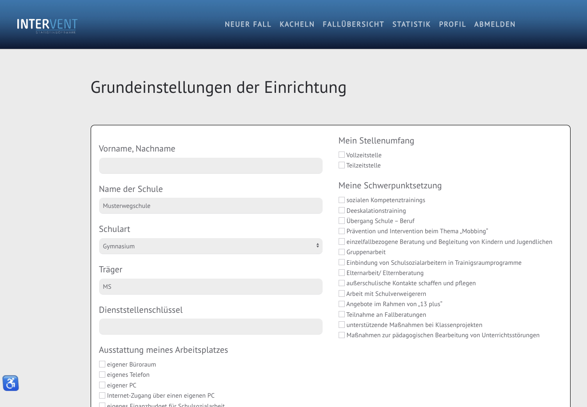Open the Schulart dropdown

pos(210,246)
